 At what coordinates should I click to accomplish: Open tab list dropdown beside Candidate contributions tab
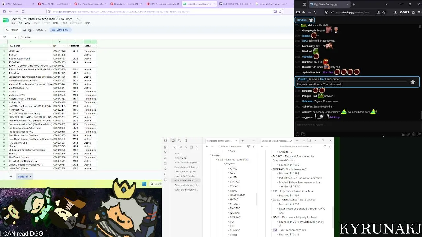[253, 141]
